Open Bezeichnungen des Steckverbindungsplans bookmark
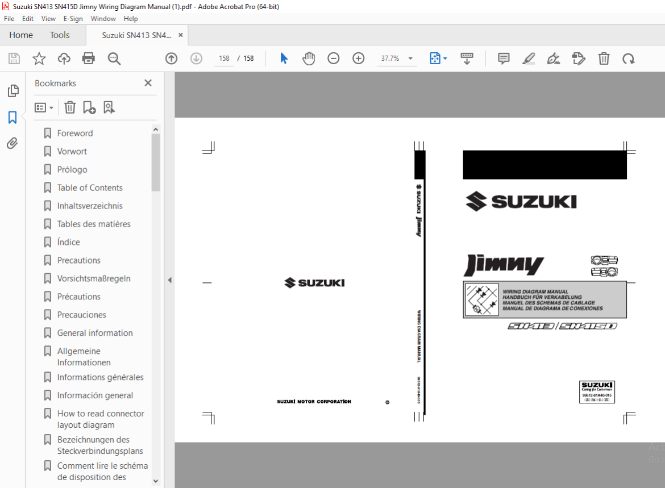 click(x=100, y=445)
